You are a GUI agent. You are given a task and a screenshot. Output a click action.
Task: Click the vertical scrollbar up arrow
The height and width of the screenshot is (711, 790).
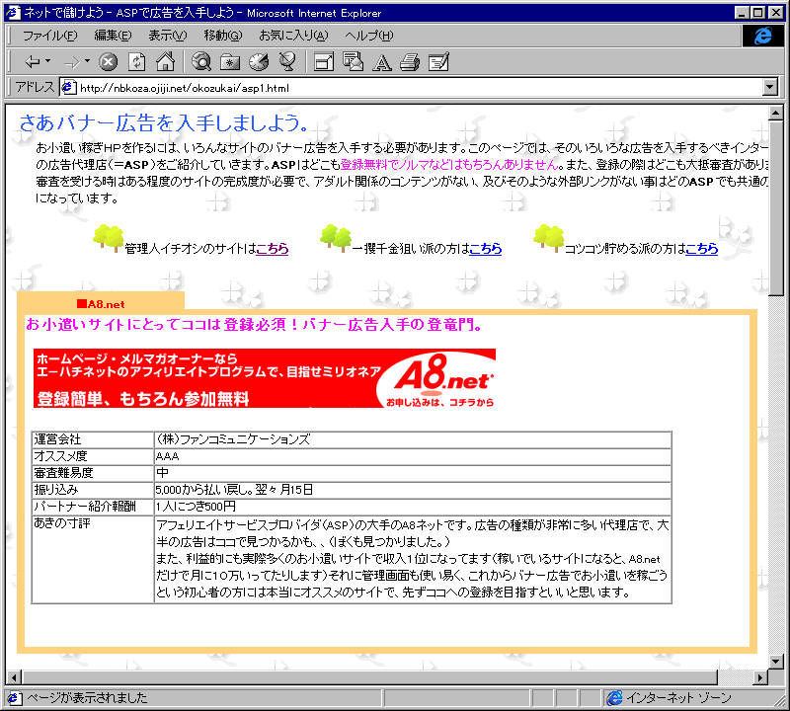click(x=776, y=113)
